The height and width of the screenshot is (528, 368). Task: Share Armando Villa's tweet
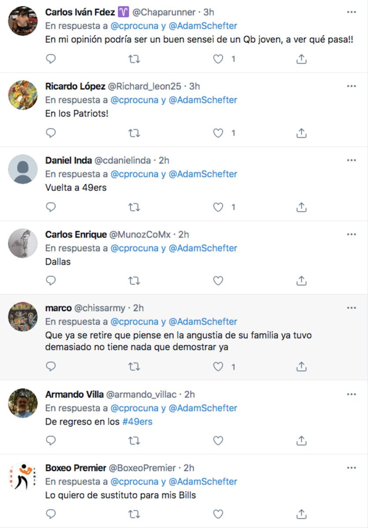[x=302, y=440]
